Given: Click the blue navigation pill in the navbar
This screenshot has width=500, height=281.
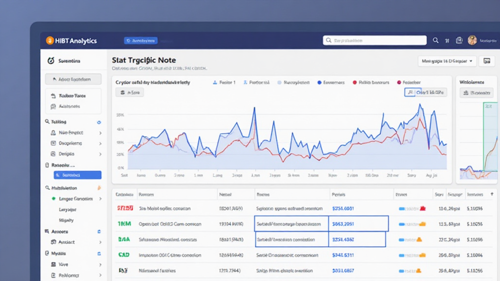Looking at the screenshot, I should click(x=141, y=40).
